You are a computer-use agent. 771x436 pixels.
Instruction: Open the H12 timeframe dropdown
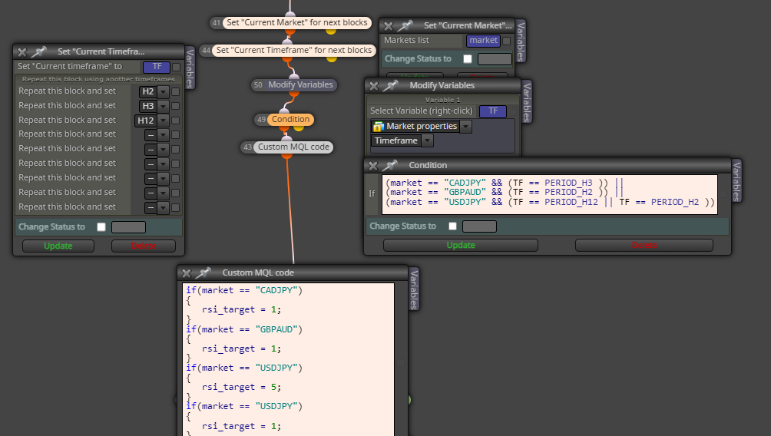(x=164, y=121)
